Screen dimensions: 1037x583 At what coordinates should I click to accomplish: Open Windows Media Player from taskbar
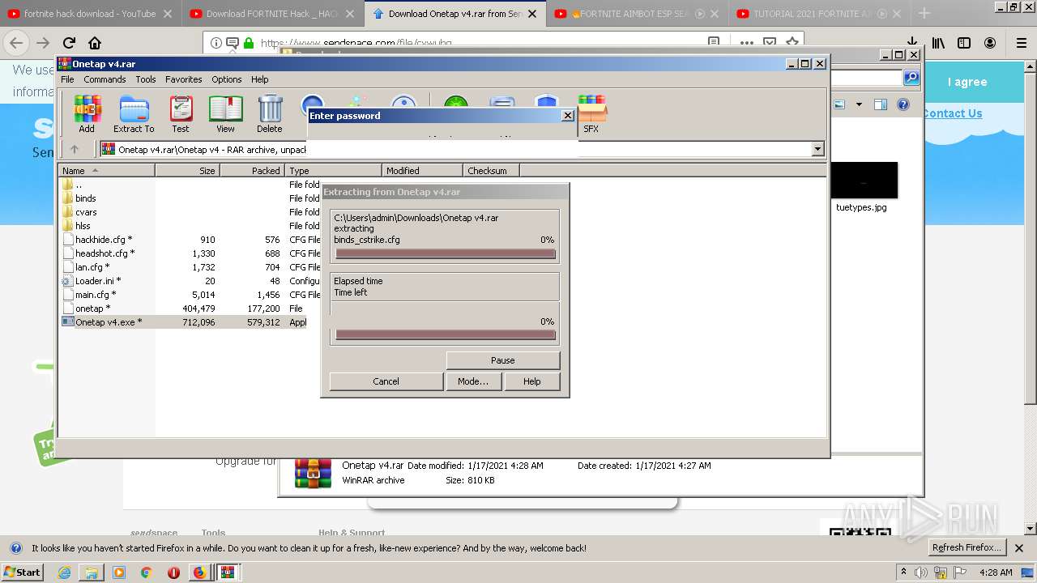tap(119, 572)
